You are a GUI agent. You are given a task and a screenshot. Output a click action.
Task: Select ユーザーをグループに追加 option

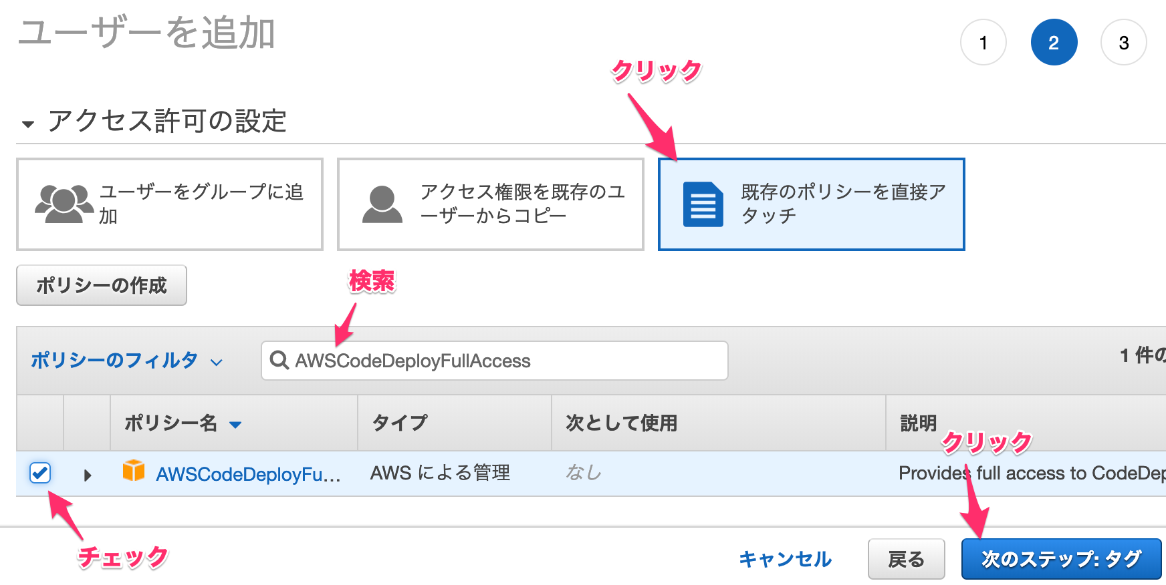click(170, 204)
